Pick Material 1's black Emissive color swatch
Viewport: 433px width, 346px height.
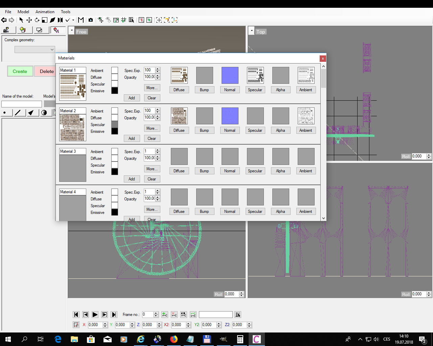point(115,91)
